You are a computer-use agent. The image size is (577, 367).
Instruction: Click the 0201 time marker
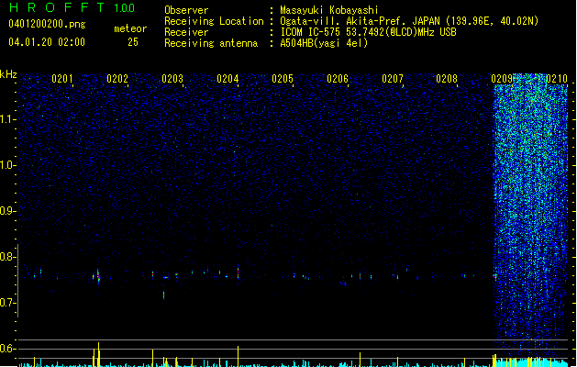(x=62, y=78)
